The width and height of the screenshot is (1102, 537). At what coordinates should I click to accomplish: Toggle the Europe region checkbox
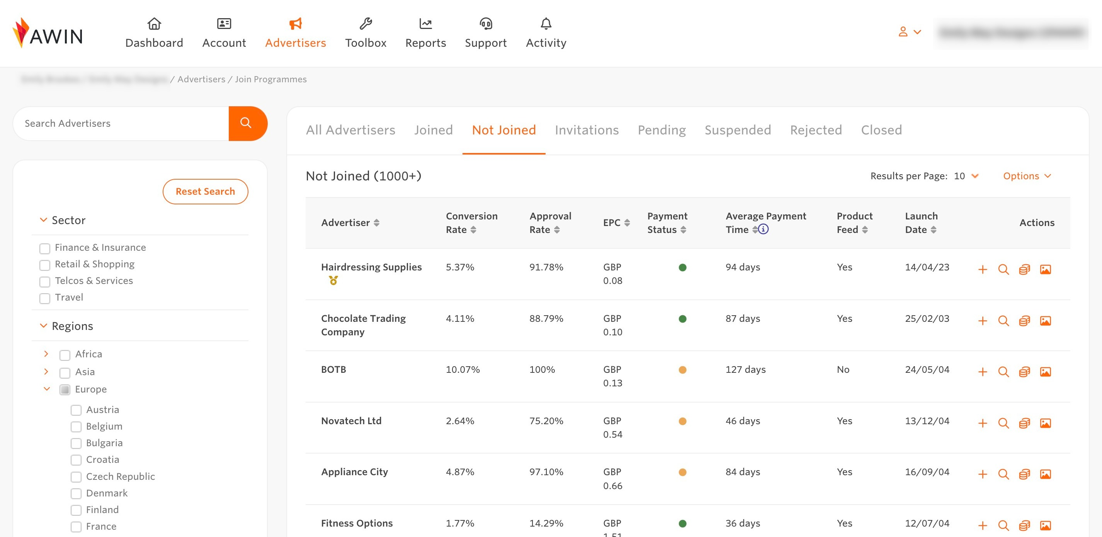click(x=65, y=389)
